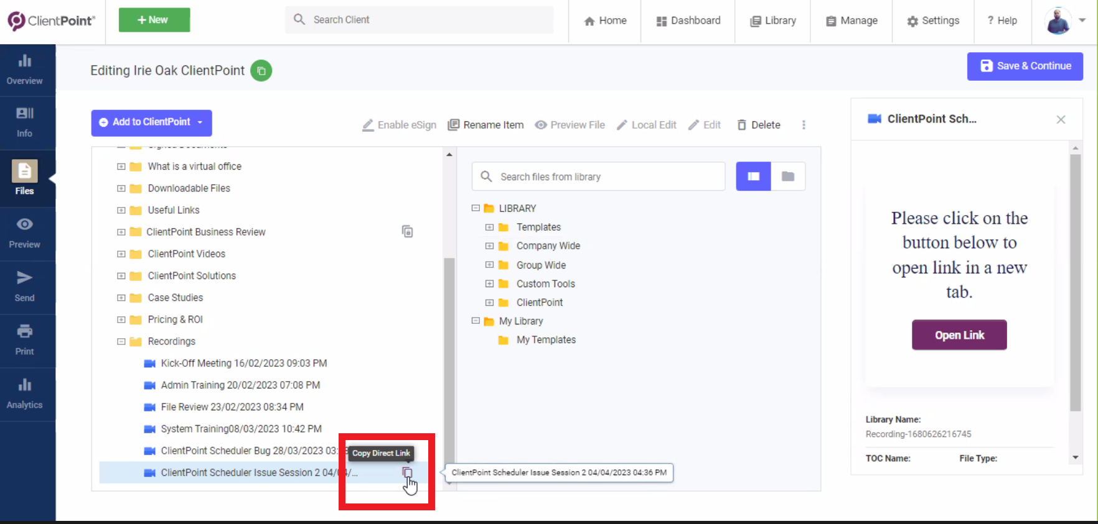
Task: Open the Add to ClientPoint dropdown
Action: (x=151, y=122)
